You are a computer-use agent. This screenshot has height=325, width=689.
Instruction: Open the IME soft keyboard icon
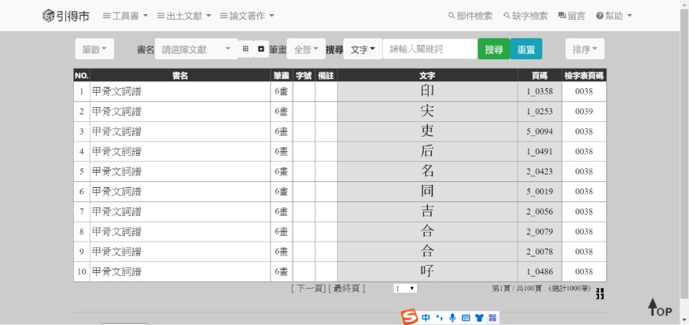point(466,317)
